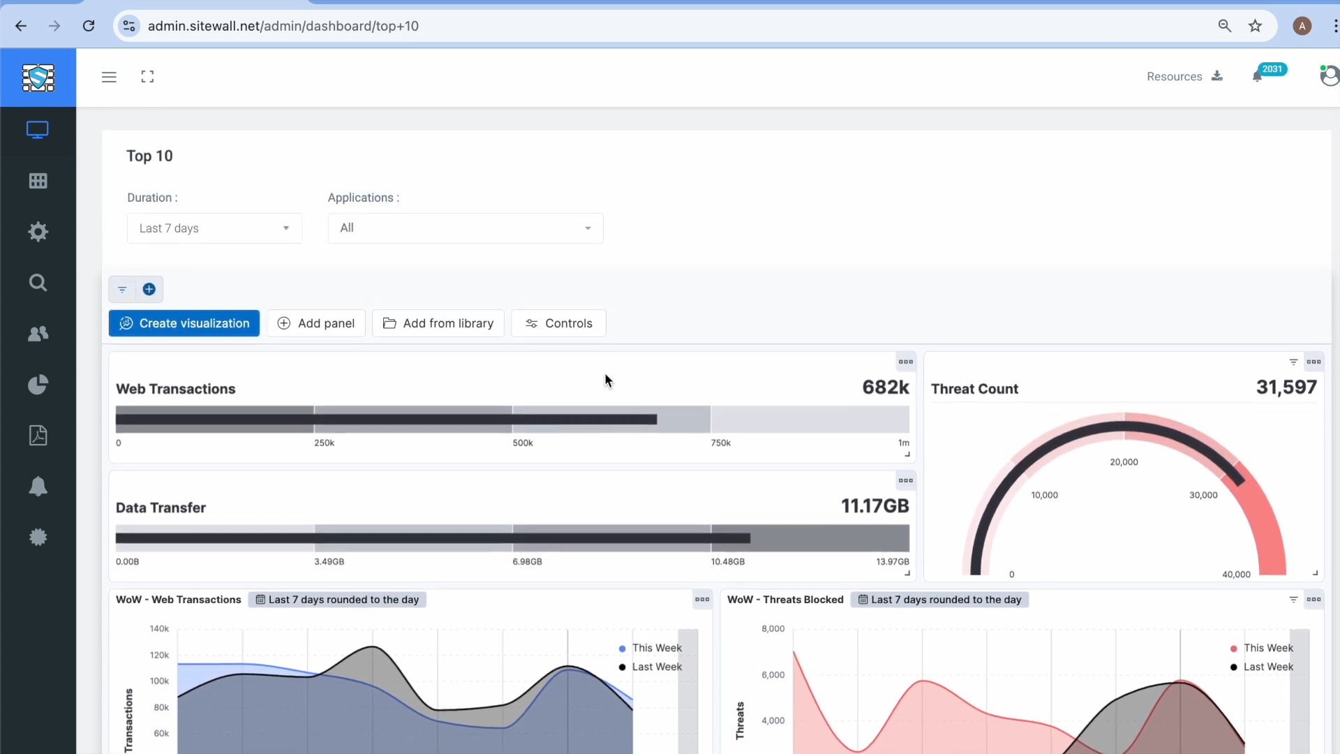The image size is (1340, 754).
Task: Click the 31,597 Threat Count value
Action: point(1286,387)
